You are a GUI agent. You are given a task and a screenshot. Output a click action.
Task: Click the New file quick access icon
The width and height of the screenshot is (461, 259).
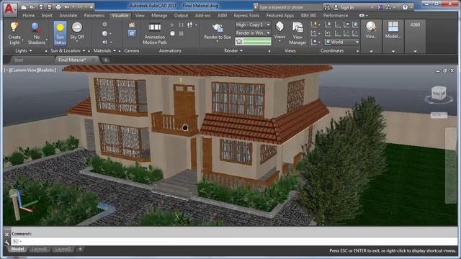coord(24,6)
